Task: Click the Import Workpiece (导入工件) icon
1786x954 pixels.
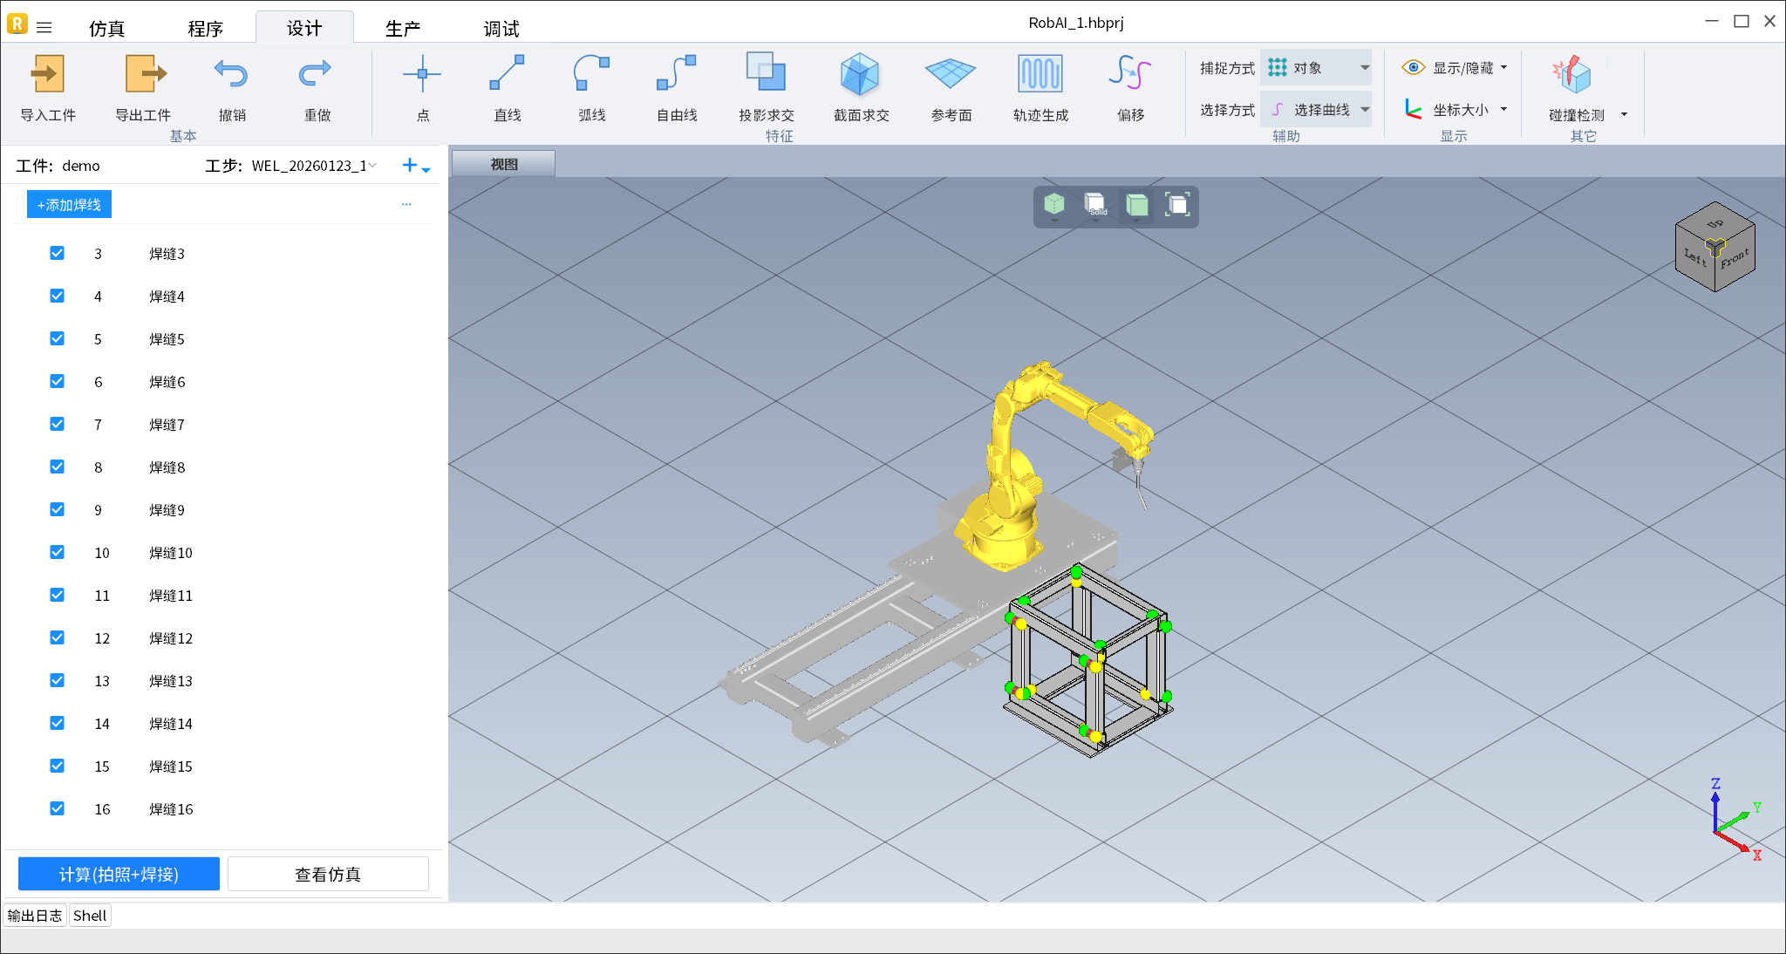Action: [x=48, y=75]
